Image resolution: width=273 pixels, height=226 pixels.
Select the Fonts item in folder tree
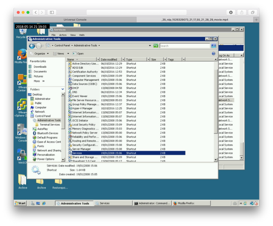[x=41, y=146]
